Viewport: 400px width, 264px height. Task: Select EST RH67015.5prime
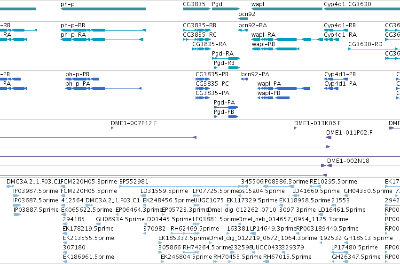pyautogui.click(x=266, y=262)
